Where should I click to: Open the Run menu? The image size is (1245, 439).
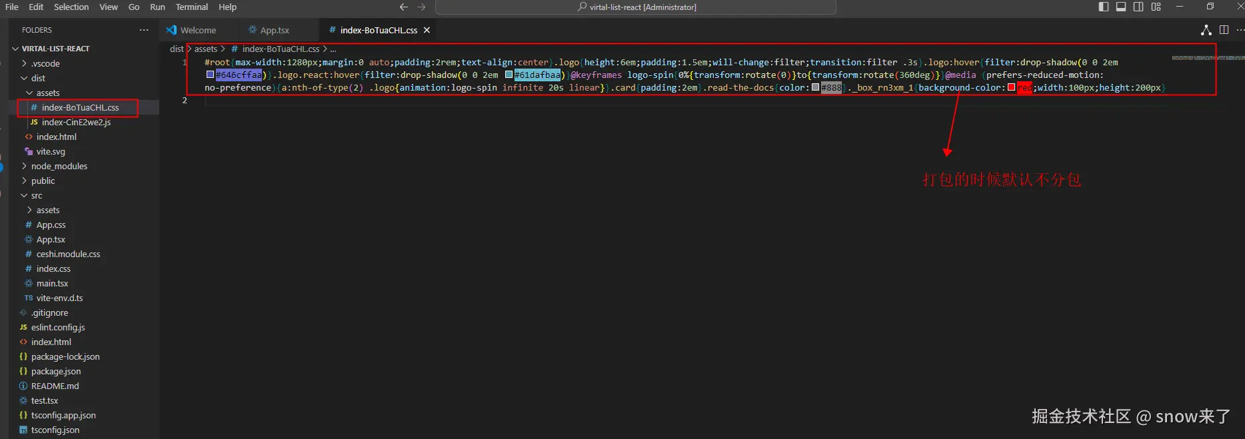point(157,7)
